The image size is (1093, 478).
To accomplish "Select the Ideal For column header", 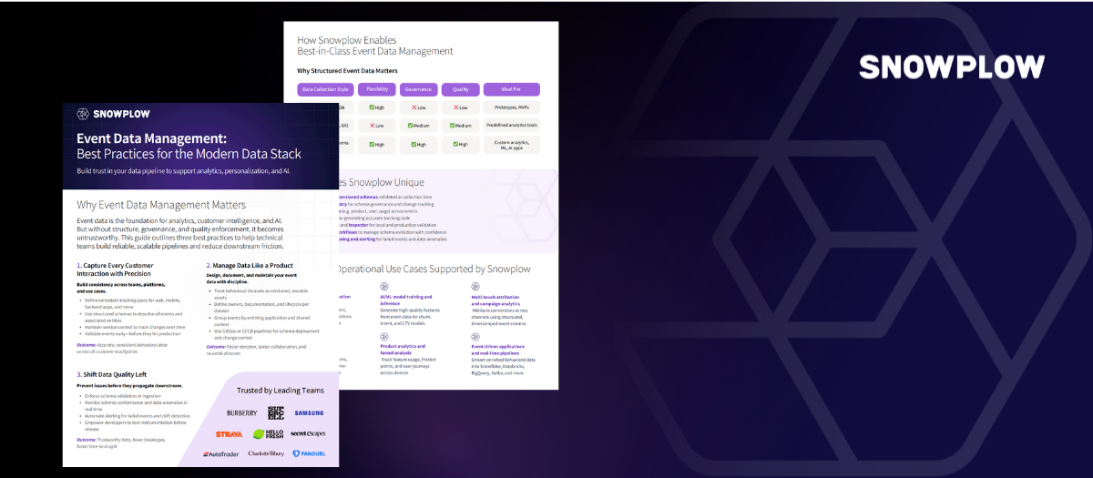I will coord(512,89).
